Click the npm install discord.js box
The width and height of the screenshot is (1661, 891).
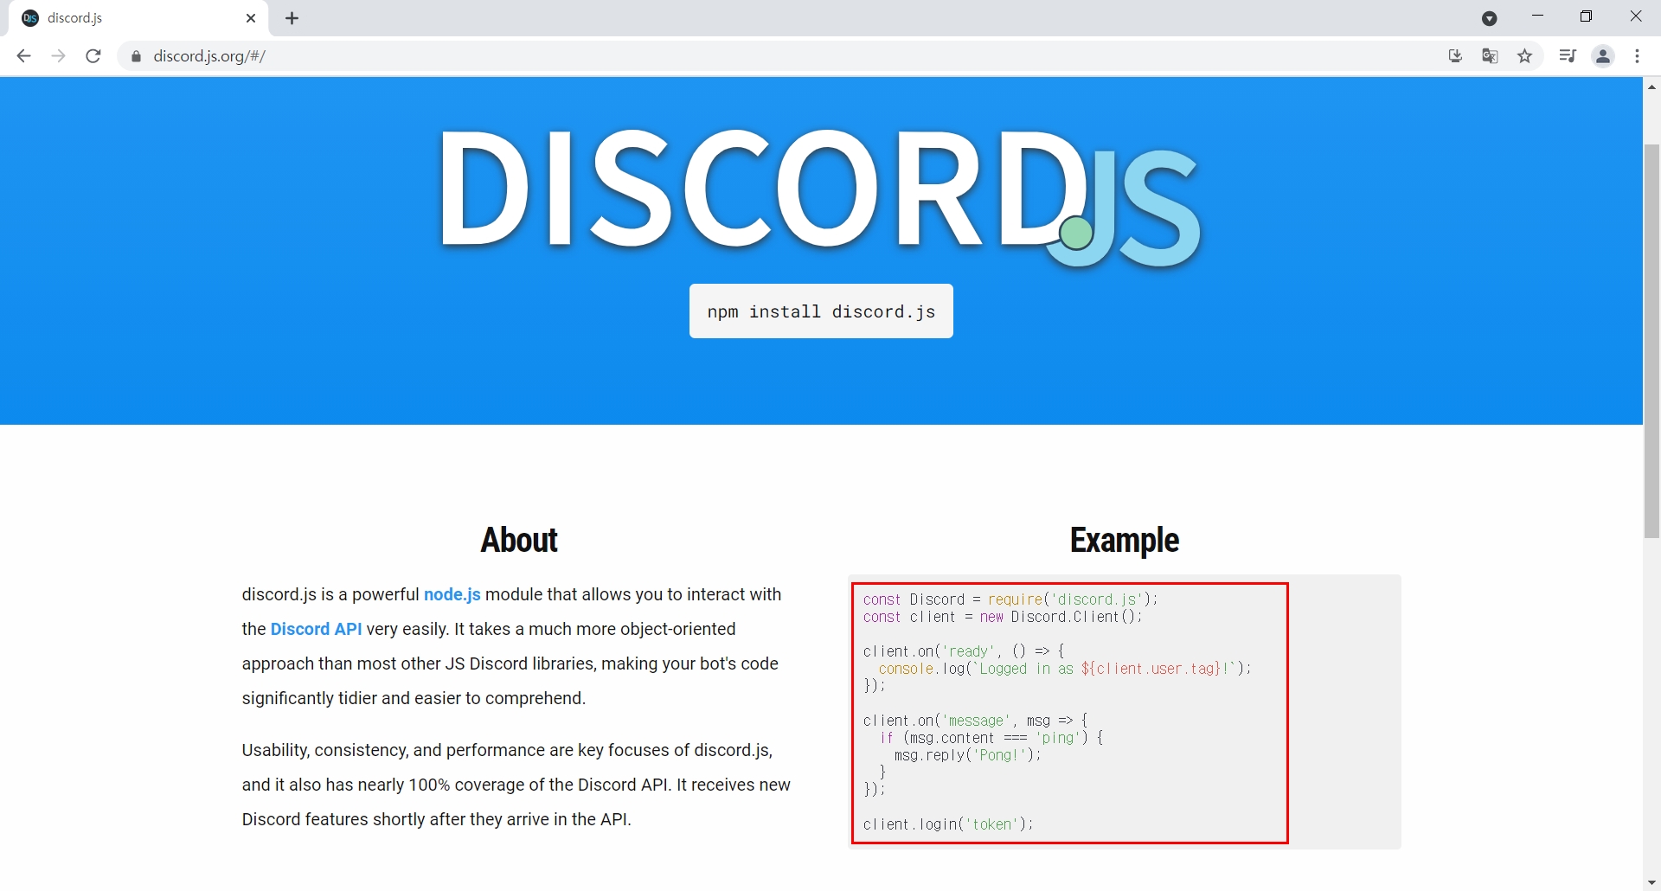point(821,311)
